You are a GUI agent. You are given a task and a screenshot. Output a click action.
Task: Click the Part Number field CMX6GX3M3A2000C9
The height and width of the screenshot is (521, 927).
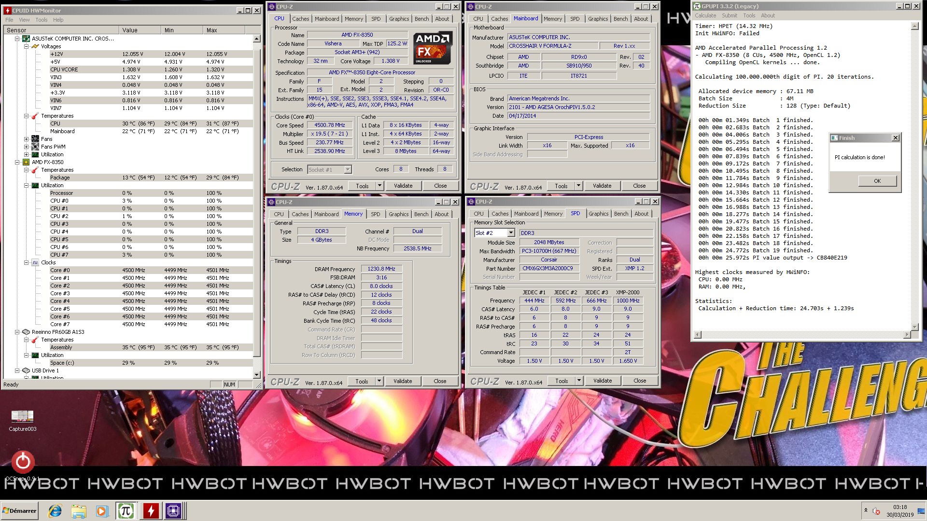tap(549, 268)
